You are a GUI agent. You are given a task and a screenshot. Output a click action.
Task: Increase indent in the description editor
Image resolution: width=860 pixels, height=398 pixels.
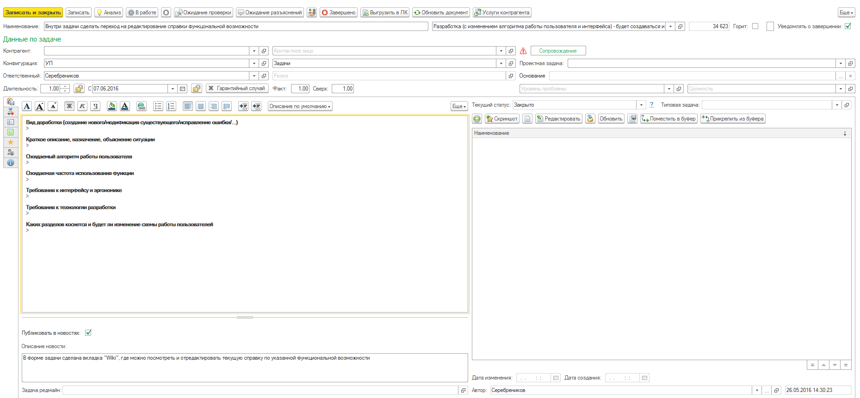243,106
